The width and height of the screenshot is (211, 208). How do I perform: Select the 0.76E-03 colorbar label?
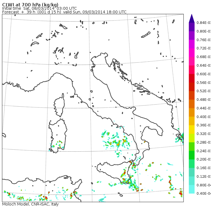click(204, 40)
